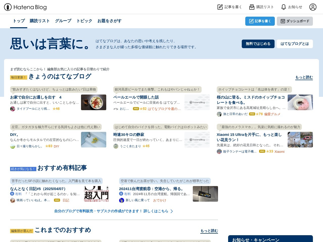Click the ★33 star count
The width and height of the screenshot is (323, 242).
[x=270, y=152]
